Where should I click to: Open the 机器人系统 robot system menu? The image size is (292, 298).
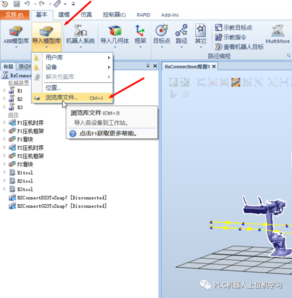[80, 36]
